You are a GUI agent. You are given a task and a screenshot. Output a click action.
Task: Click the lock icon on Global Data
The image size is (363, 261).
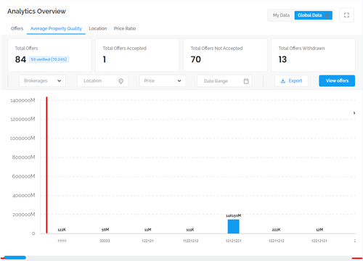tap(327, 15)
